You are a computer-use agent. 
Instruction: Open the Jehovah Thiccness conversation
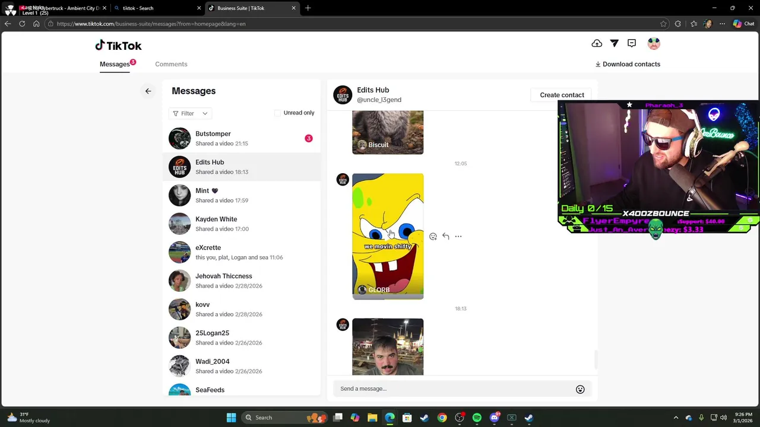(242, 281)
